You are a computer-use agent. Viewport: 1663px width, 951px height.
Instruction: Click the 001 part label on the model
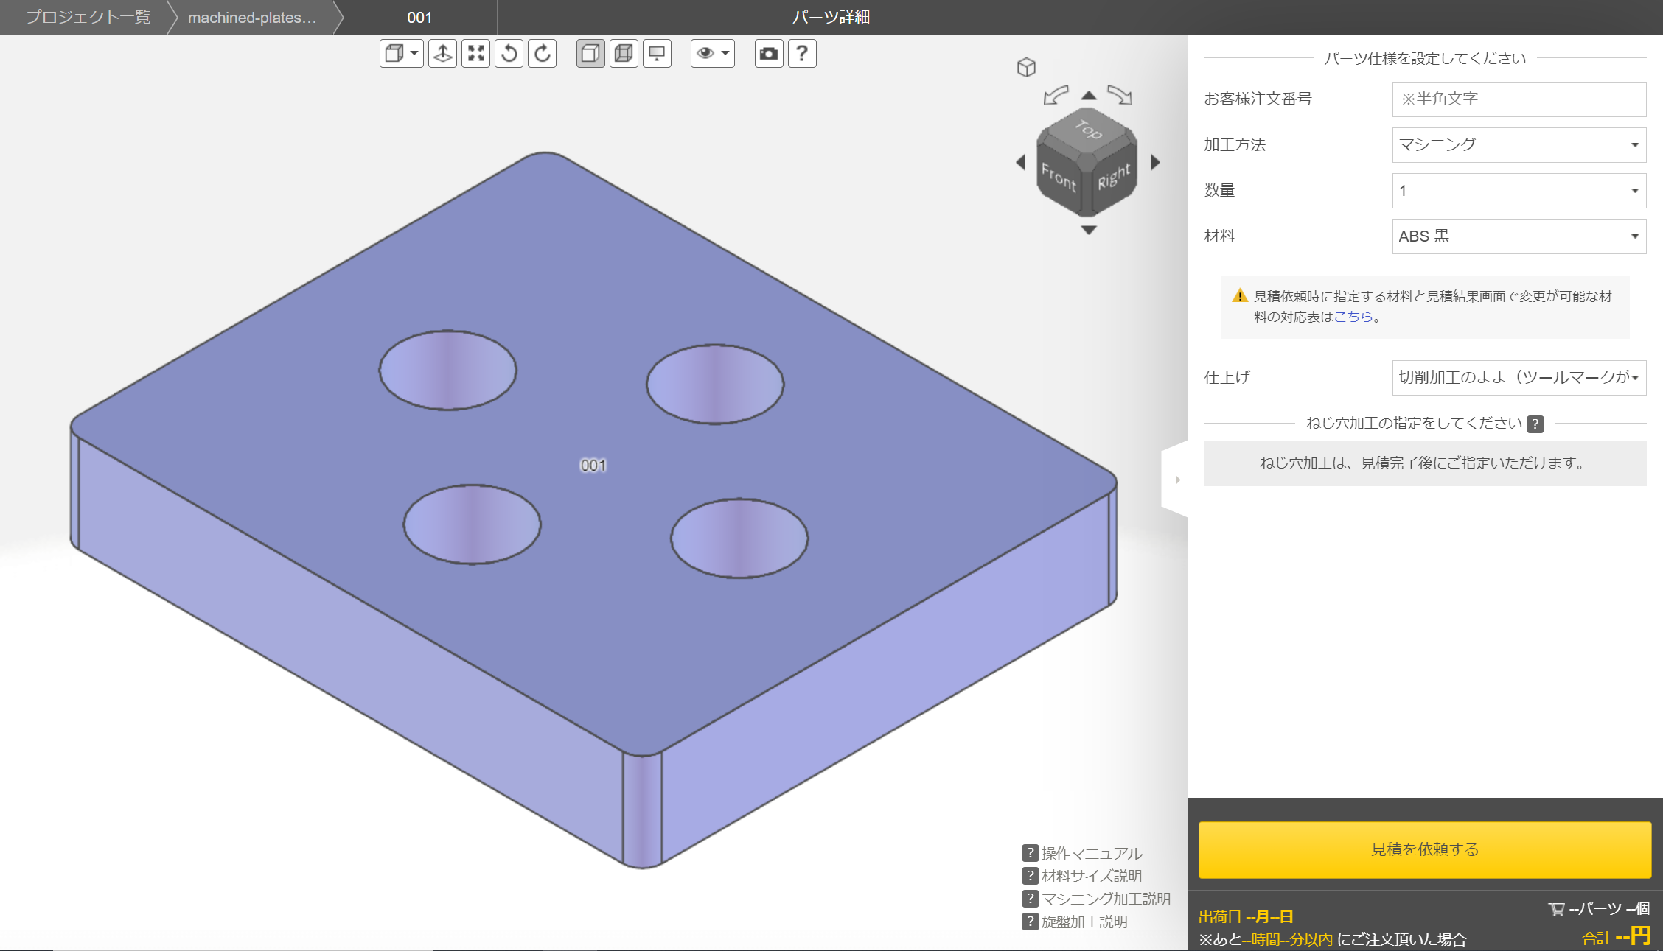(593, 466)
